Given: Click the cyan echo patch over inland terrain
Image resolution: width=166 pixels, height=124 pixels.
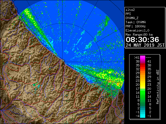Looking at the screenshot, I should tap(39, 87).
